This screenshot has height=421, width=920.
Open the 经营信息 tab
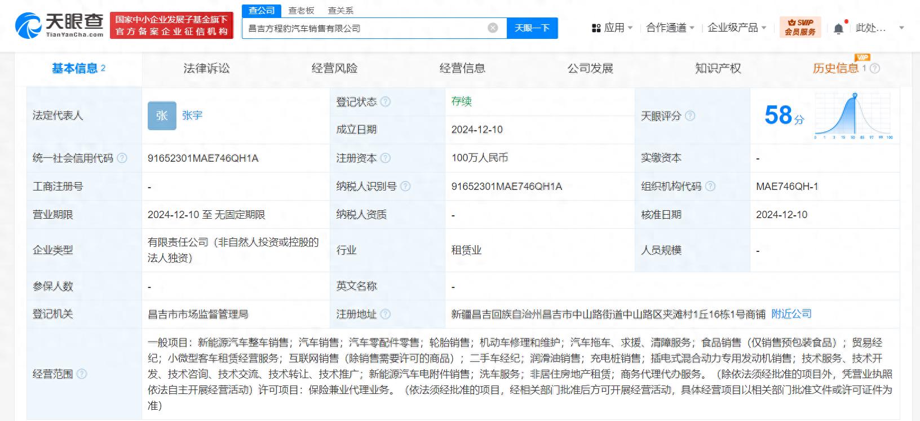pyautogui.click(x=462, y=68)
